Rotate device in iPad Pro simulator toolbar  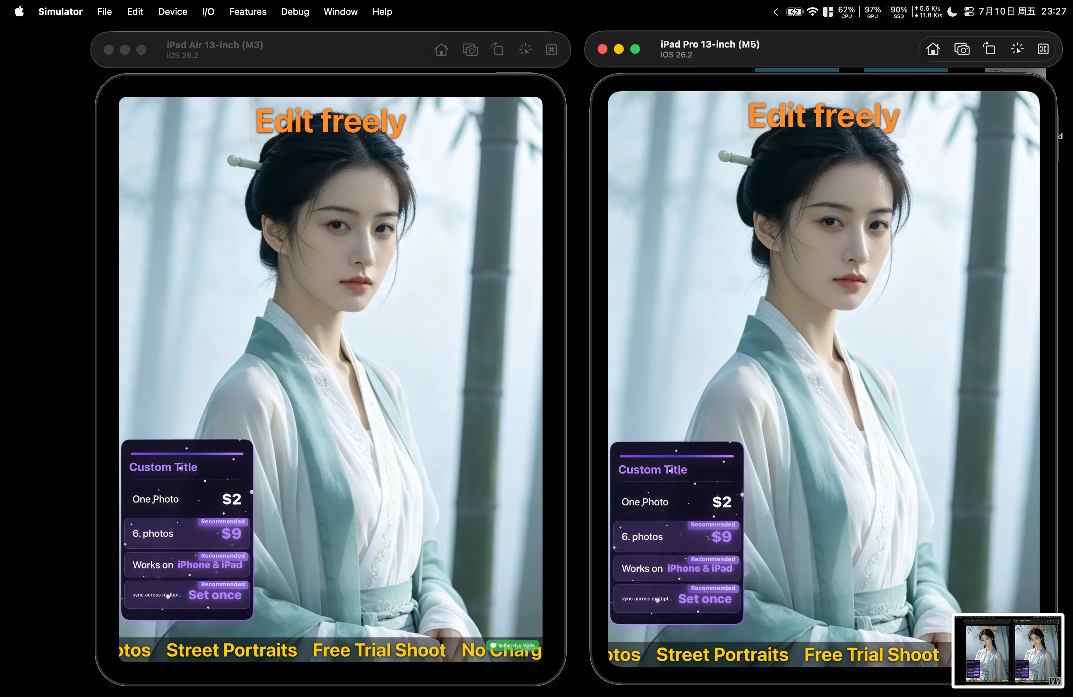click(989, 49)
